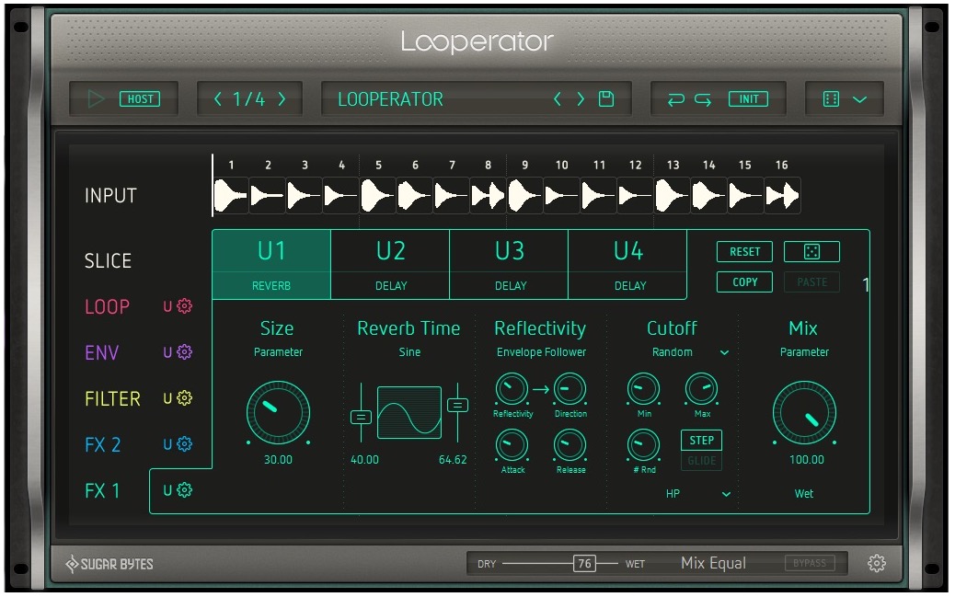This screenshot has height=597, width=955.
Task: Select next loop length after 1/4
Action: pos(282,98)
